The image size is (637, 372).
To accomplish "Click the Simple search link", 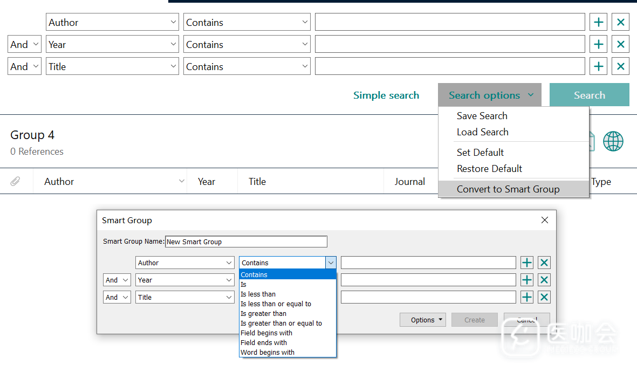I will click(x=386, y=95).
